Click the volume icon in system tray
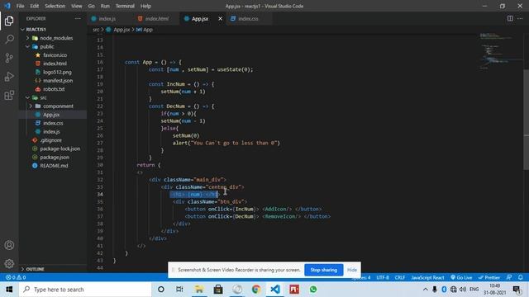This screenshot has height=297, width=529. coord(463,290)
